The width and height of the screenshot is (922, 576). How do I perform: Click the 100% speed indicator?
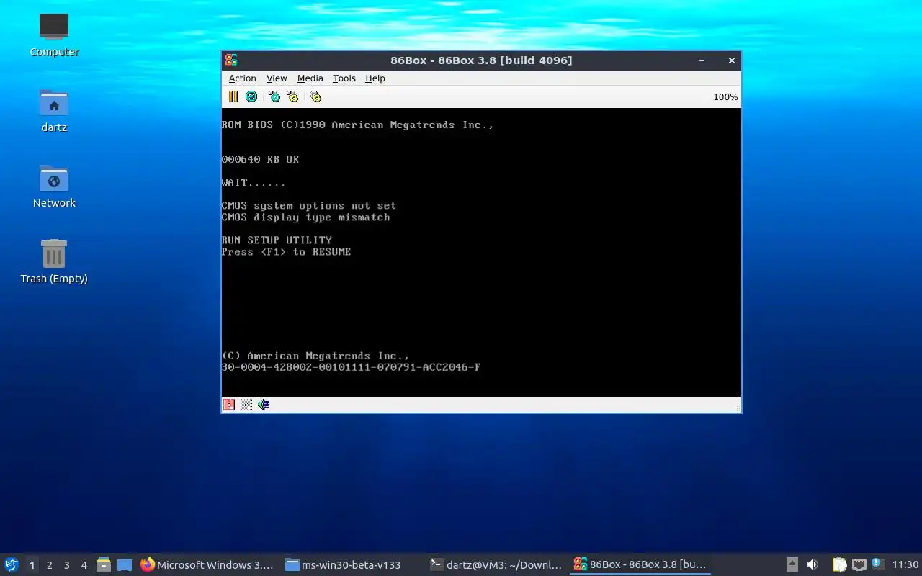pyautogui.click(x=725, y=97)
